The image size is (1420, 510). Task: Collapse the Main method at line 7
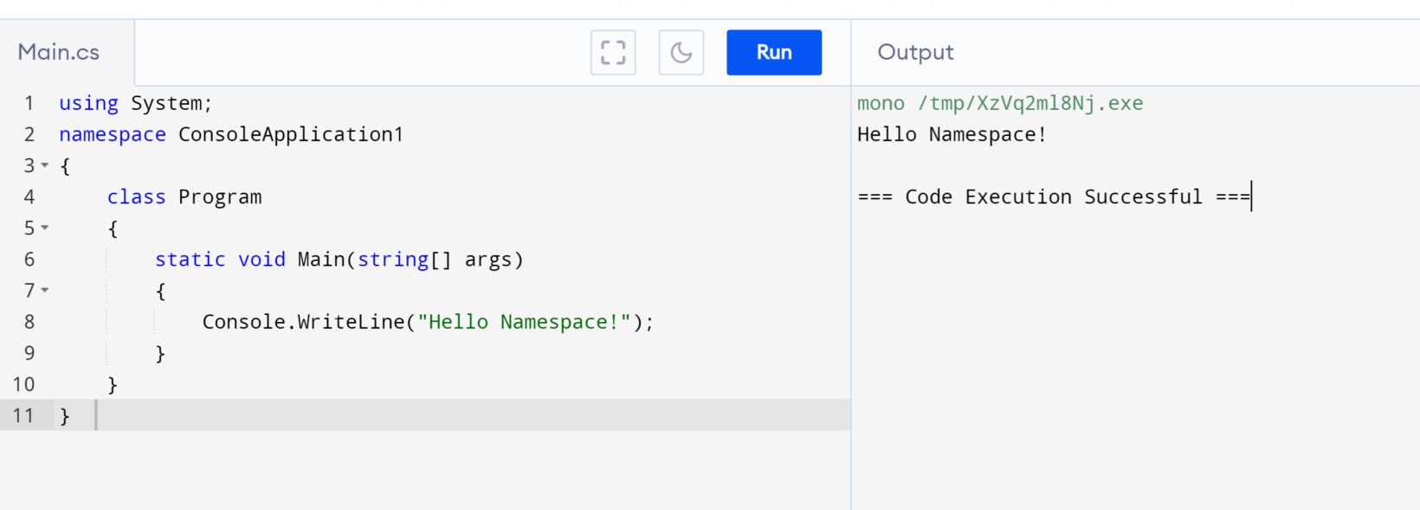pyautogui.click(x=45, y=290)
